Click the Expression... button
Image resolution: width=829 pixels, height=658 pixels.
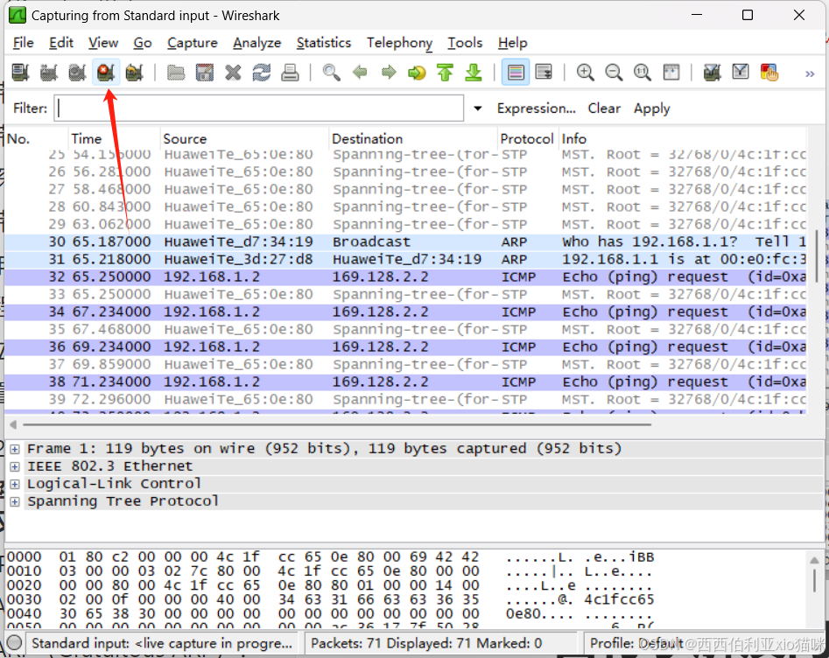click(536, 108)
